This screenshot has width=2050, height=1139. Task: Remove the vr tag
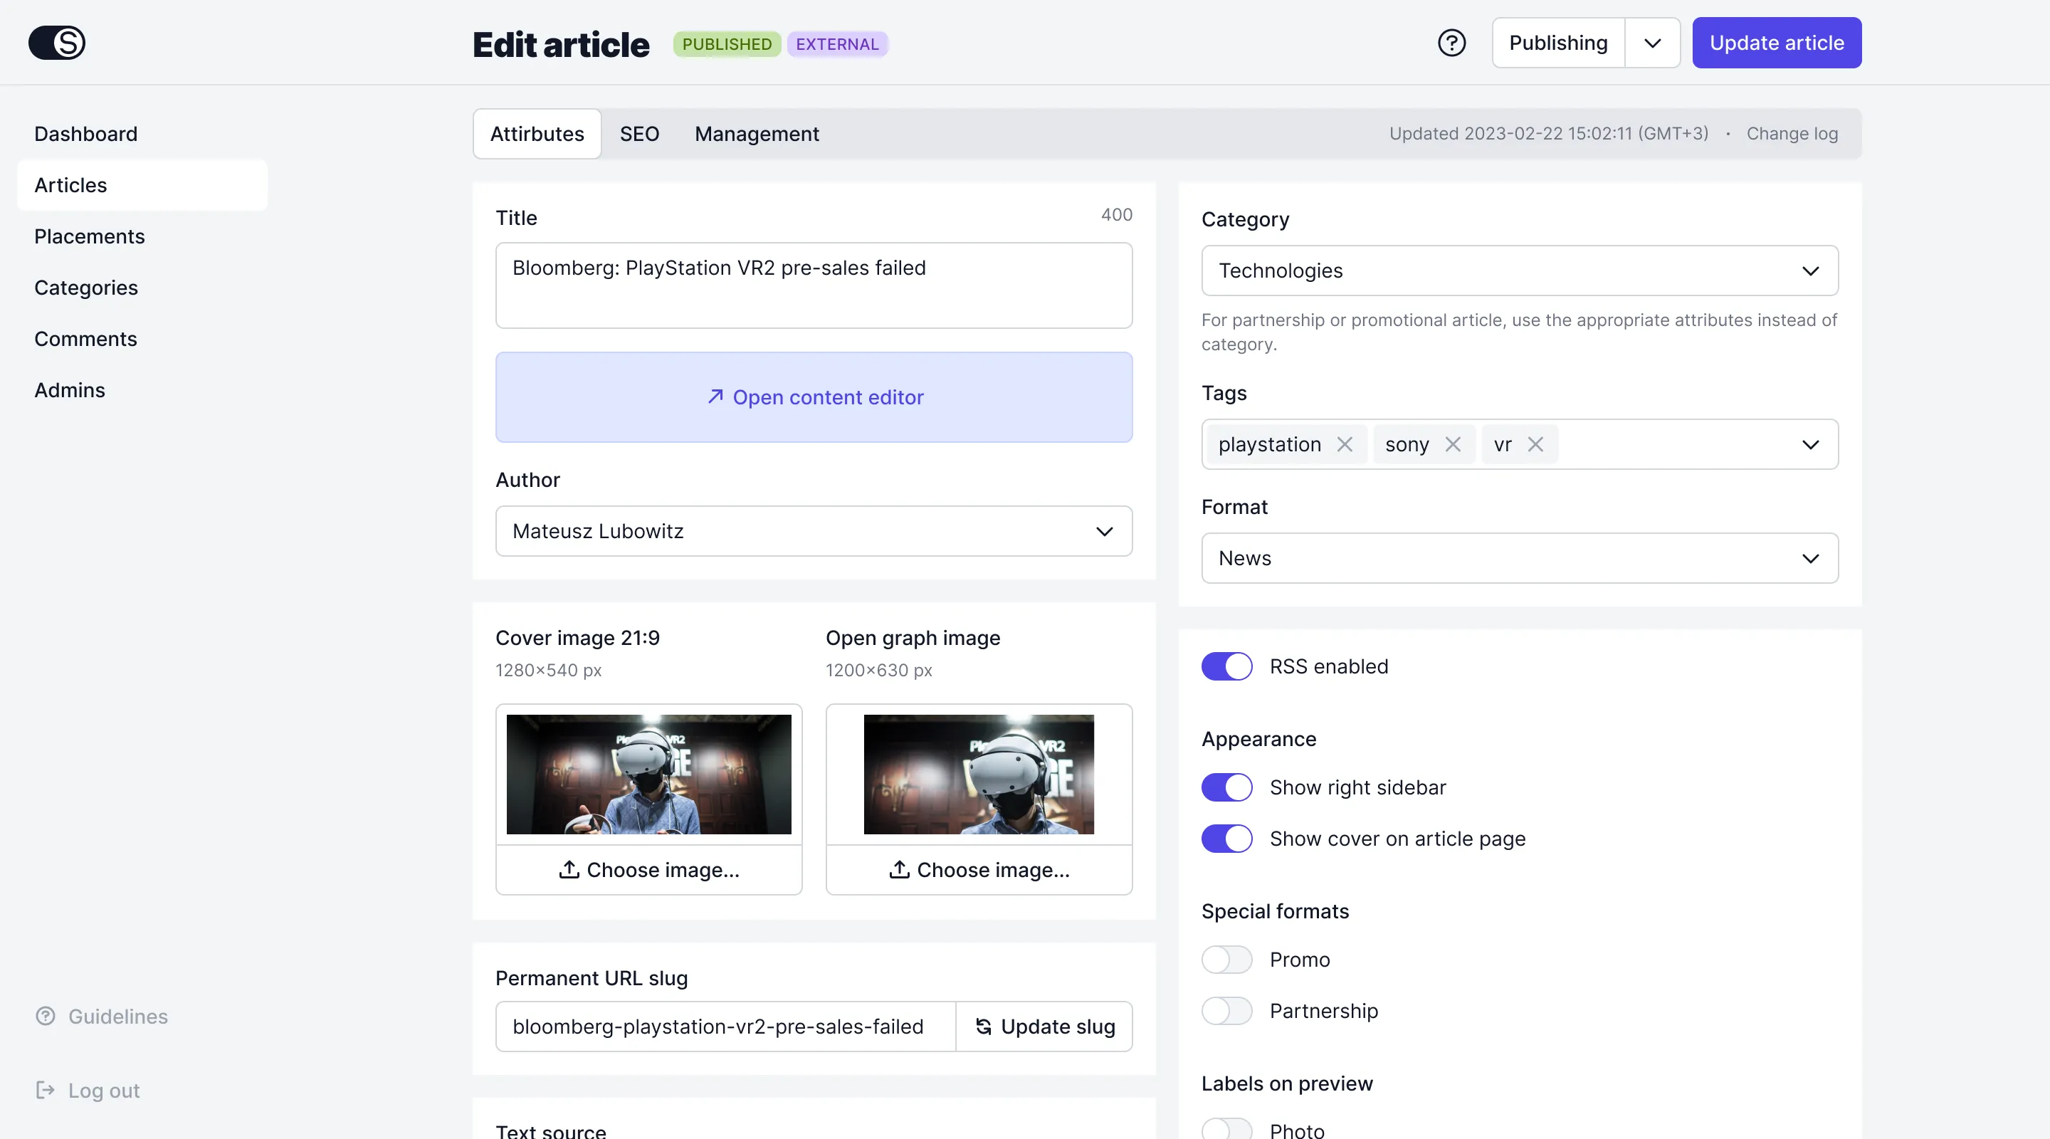click(1536, 444)
